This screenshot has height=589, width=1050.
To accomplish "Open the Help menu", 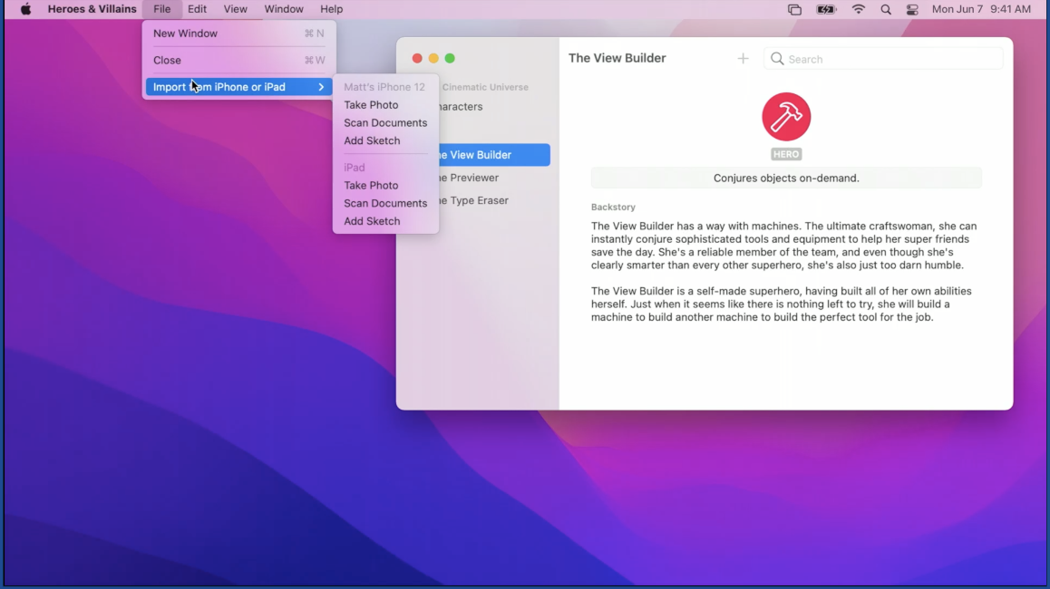I will point(332,9).
